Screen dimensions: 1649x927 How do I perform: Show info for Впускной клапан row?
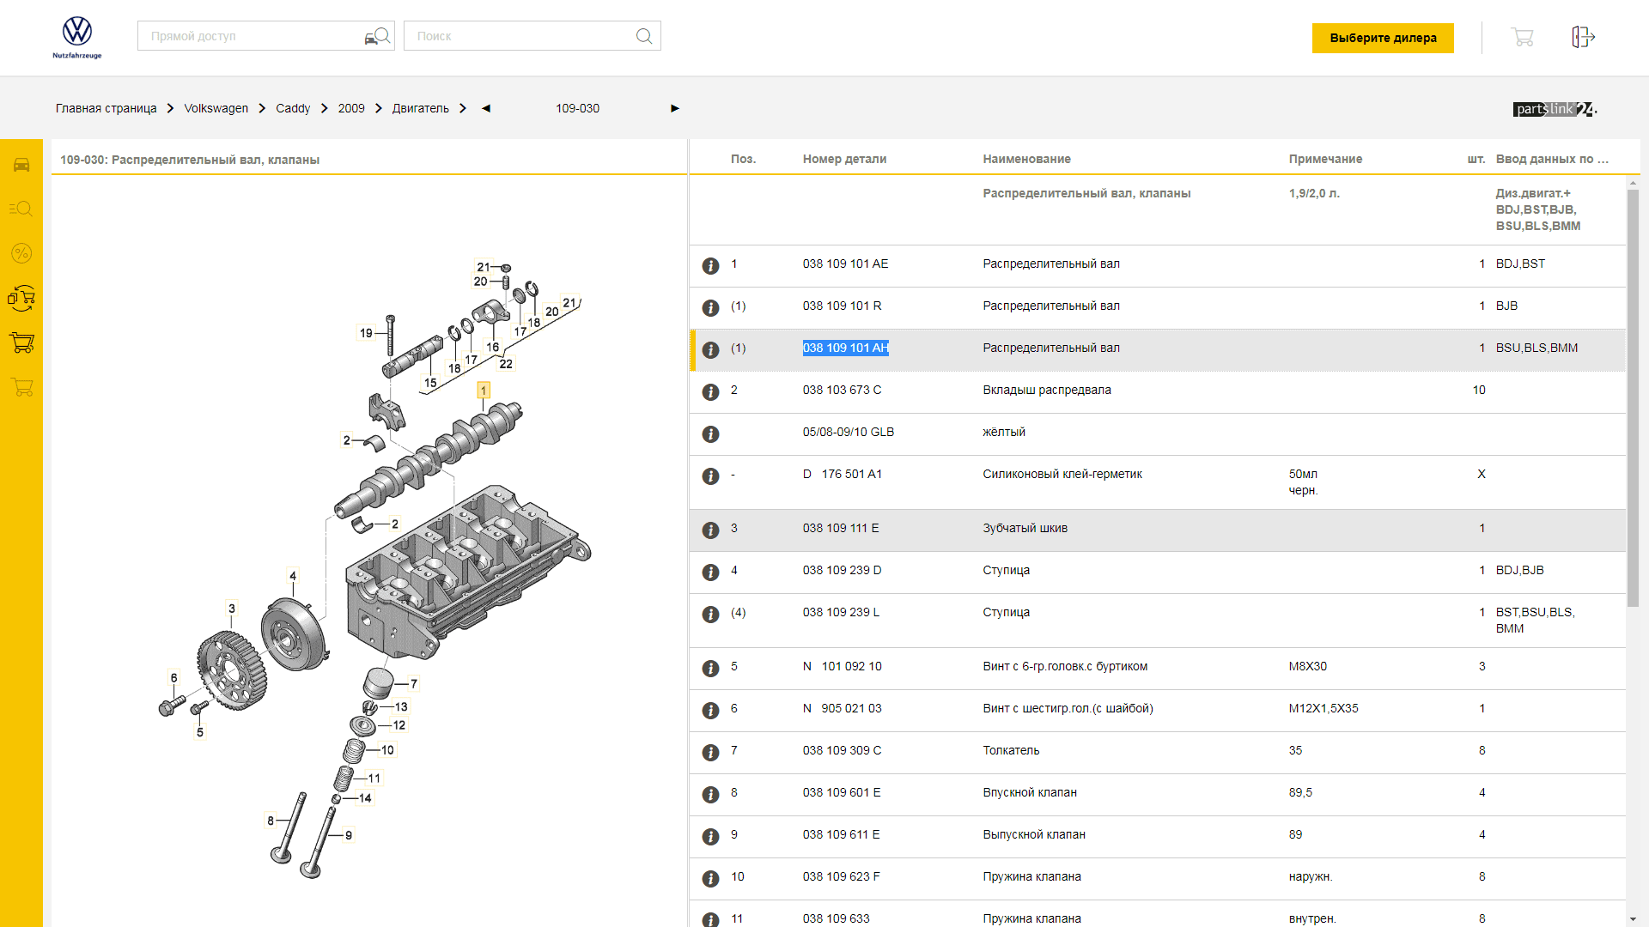[x=710, y=795]
